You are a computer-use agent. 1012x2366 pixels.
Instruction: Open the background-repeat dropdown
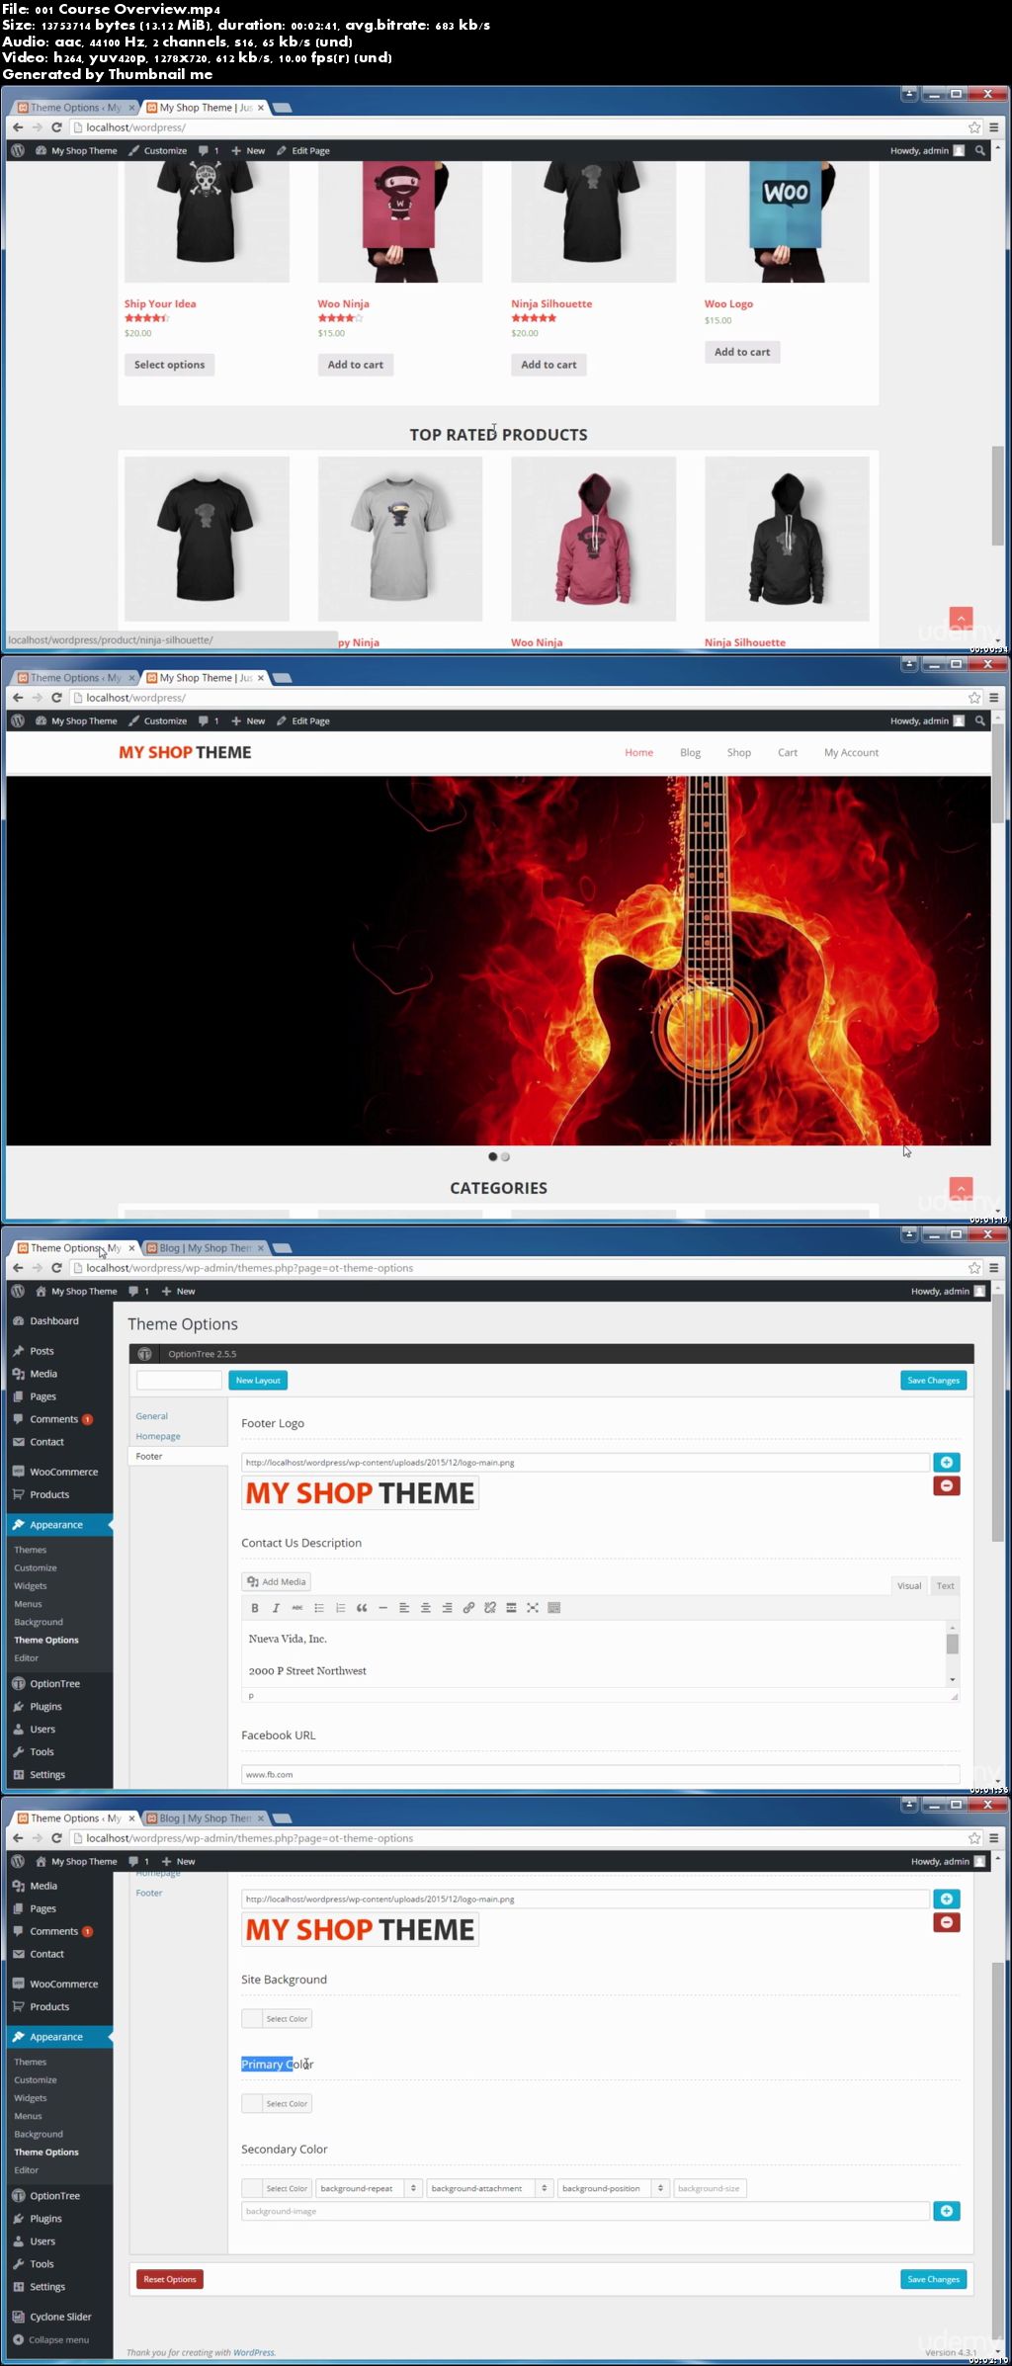click(370, 2188)
